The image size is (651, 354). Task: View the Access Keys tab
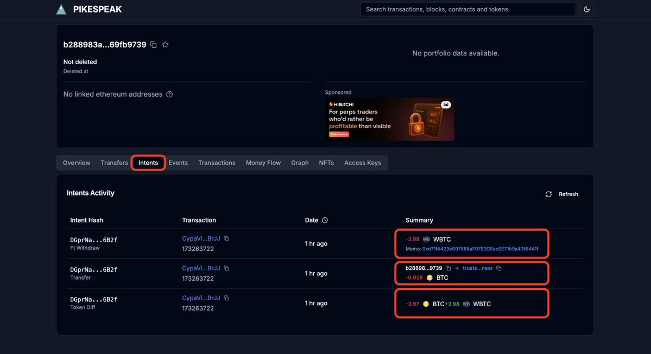(x=363, y=163)
